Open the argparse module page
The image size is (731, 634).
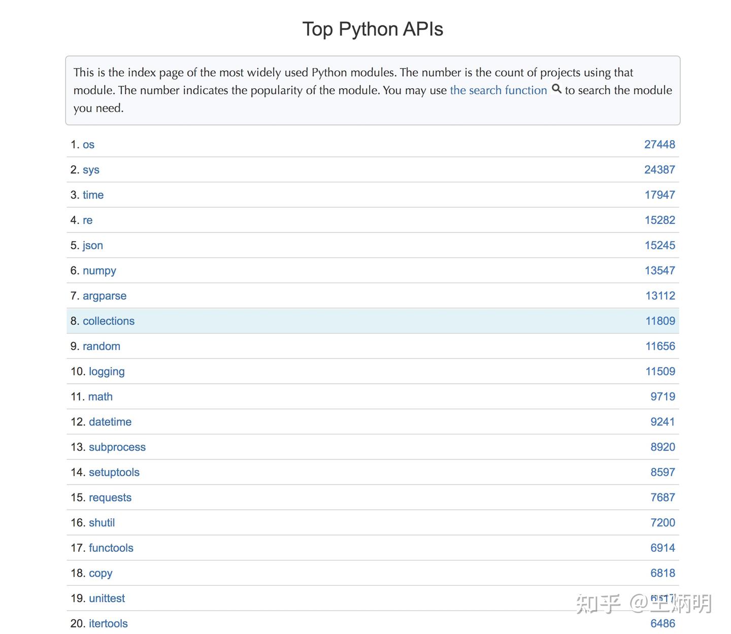(x=105, y=295)
